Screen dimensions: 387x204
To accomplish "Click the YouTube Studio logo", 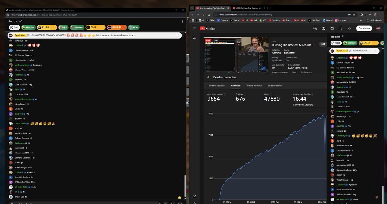I will click(x=207, y=28).
